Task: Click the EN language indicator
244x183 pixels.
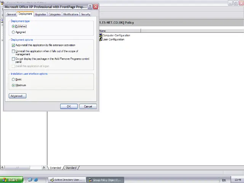Action: pyautogui.click(x=224, y=180)
